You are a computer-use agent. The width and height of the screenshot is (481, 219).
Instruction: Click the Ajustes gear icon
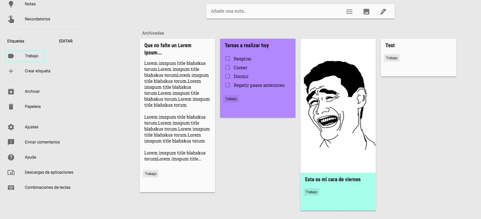(x=11, y=127)
